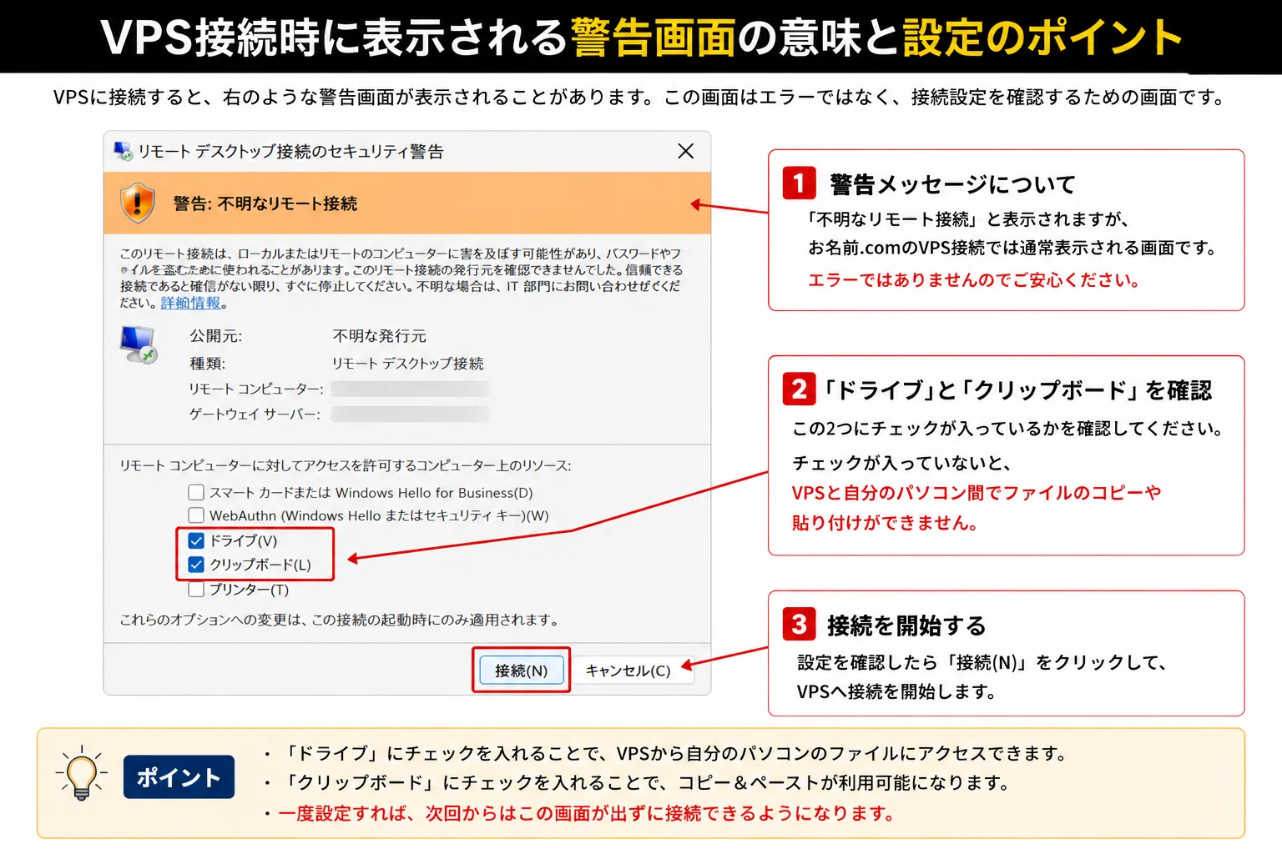The image size is (1282, 854).
Task: Click the 接続(N) button
Action: point(522,671)
